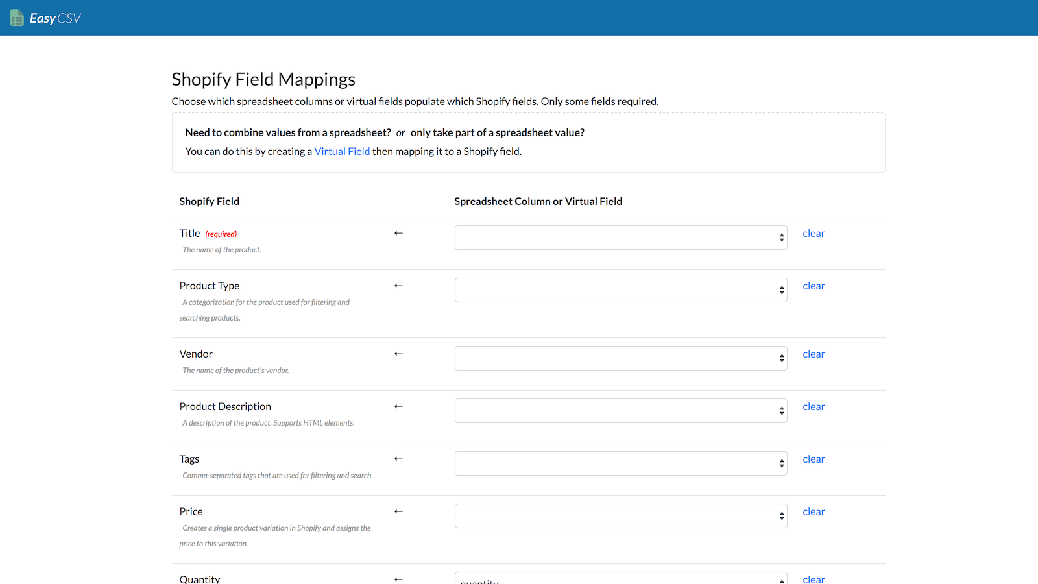Screen dimensions: 1038x584
Task: Expand the Product Type mapping dropdown
Action: pyautogui.click(x=620, y=290)
